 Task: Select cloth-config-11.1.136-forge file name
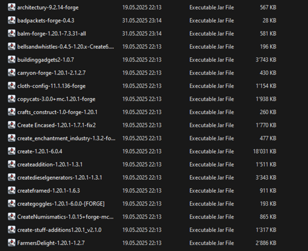click(51, 86)
